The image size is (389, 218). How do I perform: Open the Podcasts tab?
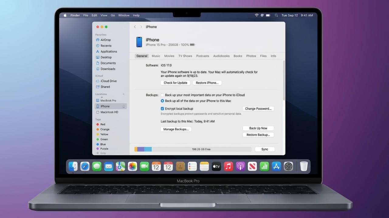(203, 56)
